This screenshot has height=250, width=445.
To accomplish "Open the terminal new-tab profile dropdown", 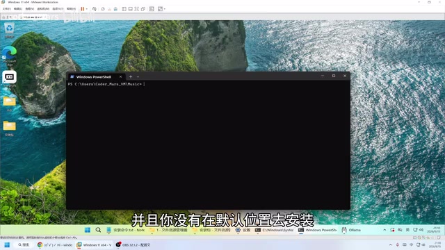I will 138,76.
